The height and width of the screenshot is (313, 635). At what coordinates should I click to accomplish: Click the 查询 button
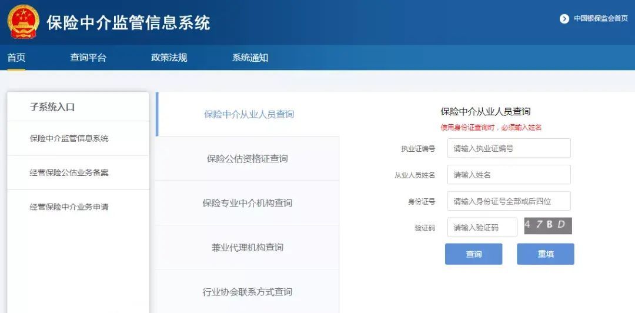[473, 254]
